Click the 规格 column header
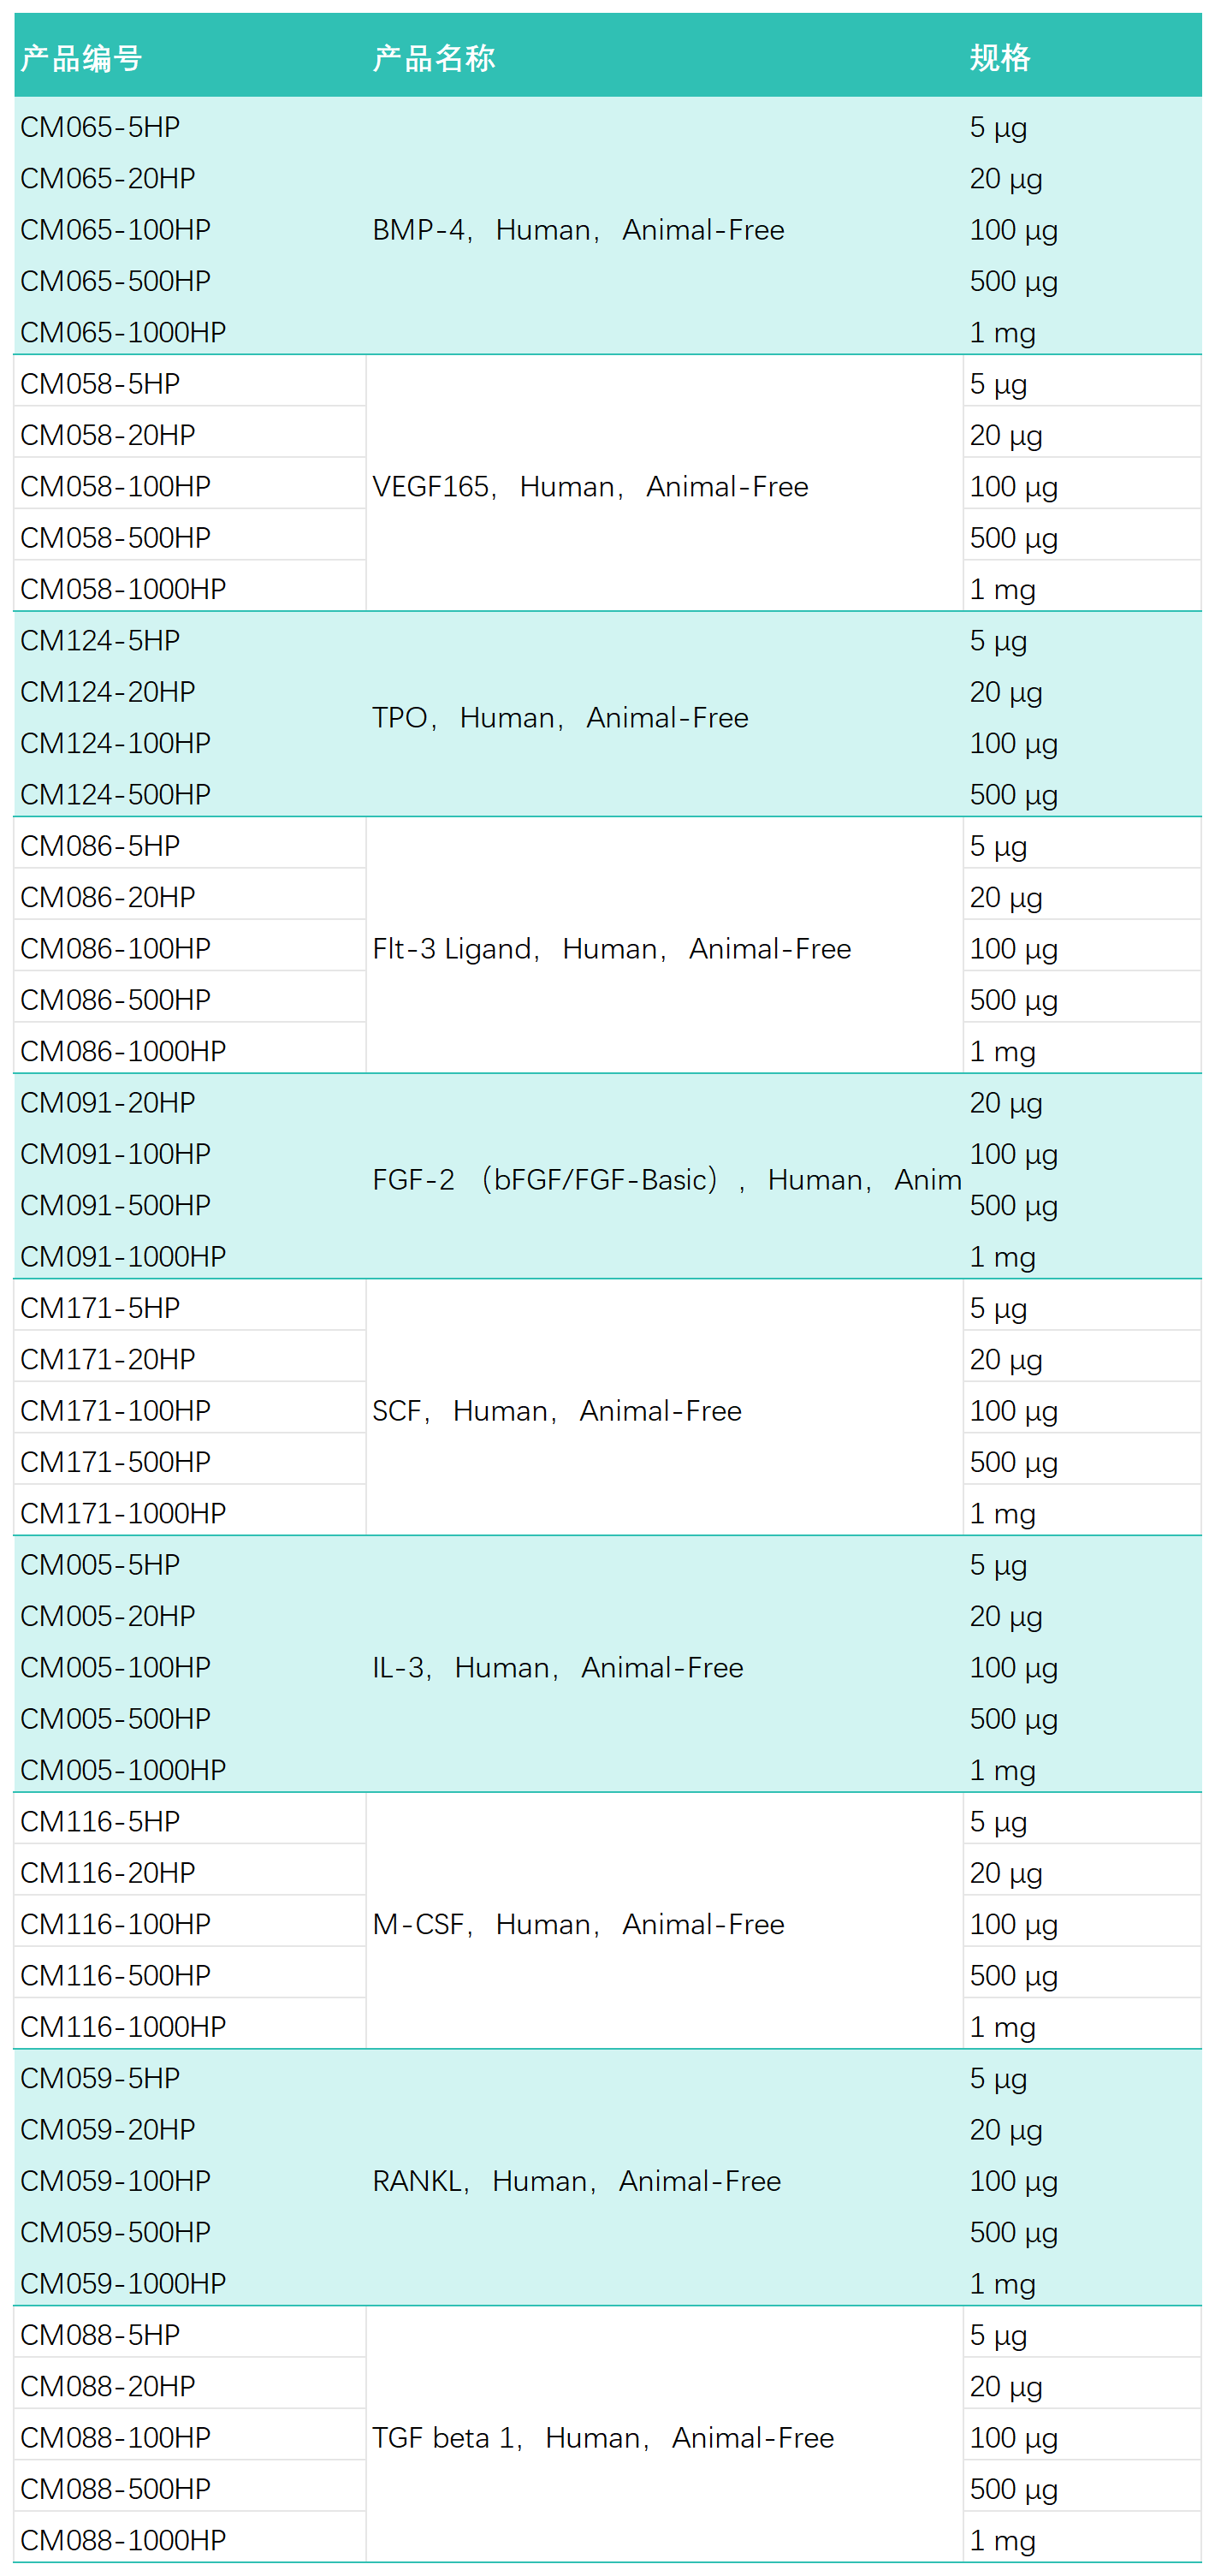The height and width of the screenshot is (2576, 1215). [999, 58]
